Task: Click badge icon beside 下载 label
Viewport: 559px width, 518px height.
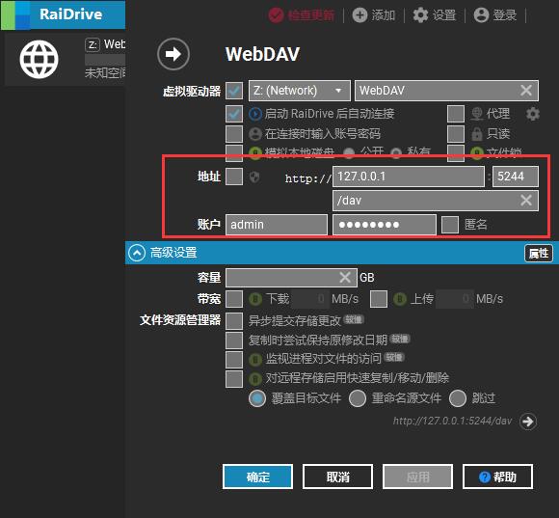Action: coord(255,299)
